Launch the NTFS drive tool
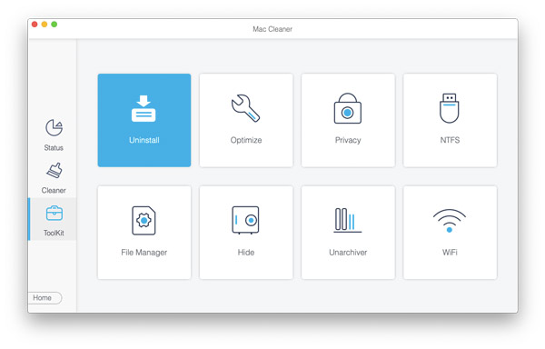The height and width of the screenshot is (349, 545). [450, 120]
